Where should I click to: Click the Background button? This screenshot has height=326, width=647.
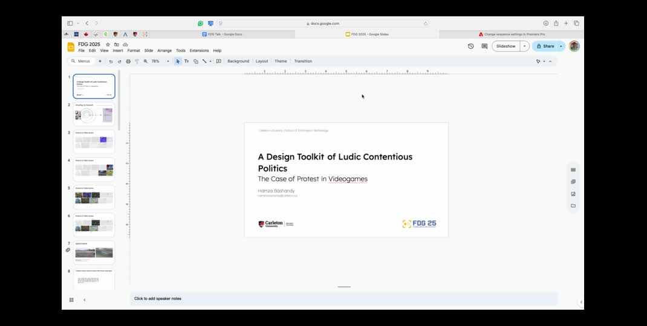tap(238, 61)
